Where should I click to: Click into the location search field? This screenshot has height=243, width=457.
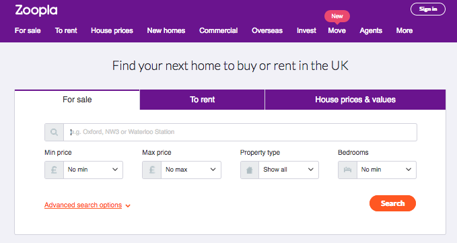point(240,133)
